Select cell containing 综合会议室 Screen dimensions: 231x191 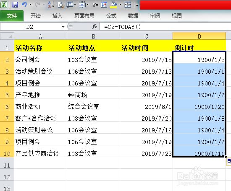coord(93,104)
